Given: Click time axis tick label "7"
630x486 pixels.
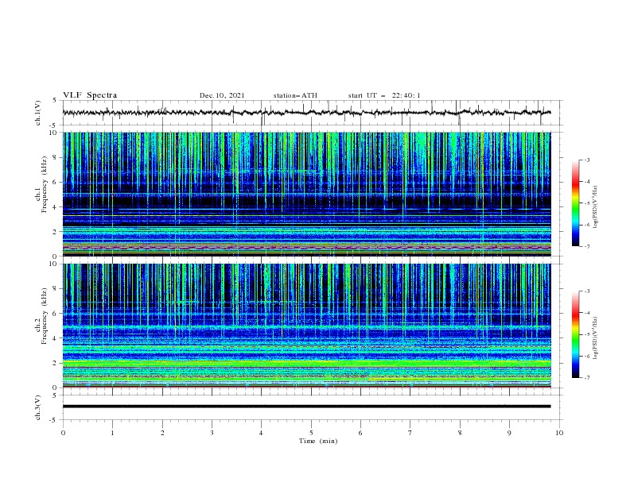Looking at the screenshot, I should coord(410,433).
